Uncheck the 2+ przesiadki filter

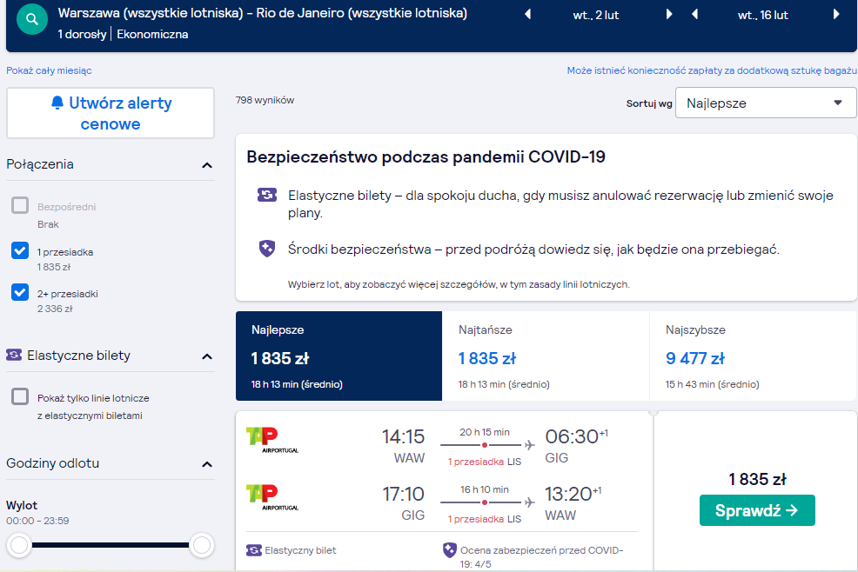pyautogui.click(x=20, y=292)
